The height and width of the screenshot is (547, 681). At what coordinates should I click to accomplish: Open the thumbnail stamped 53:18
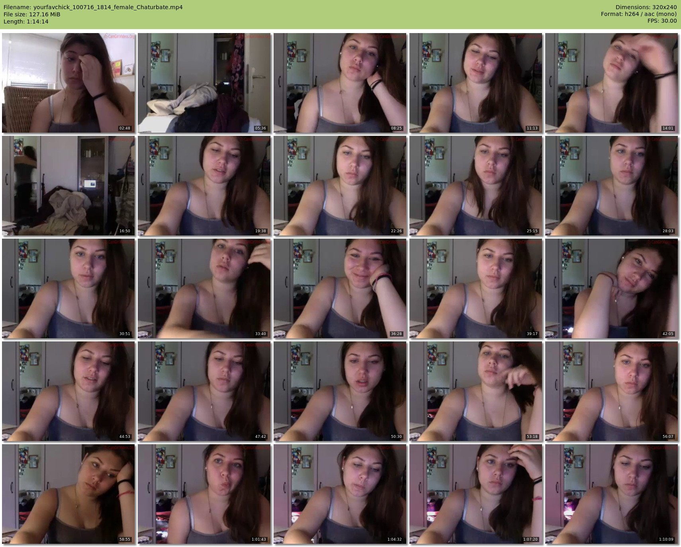pos(476,391)
